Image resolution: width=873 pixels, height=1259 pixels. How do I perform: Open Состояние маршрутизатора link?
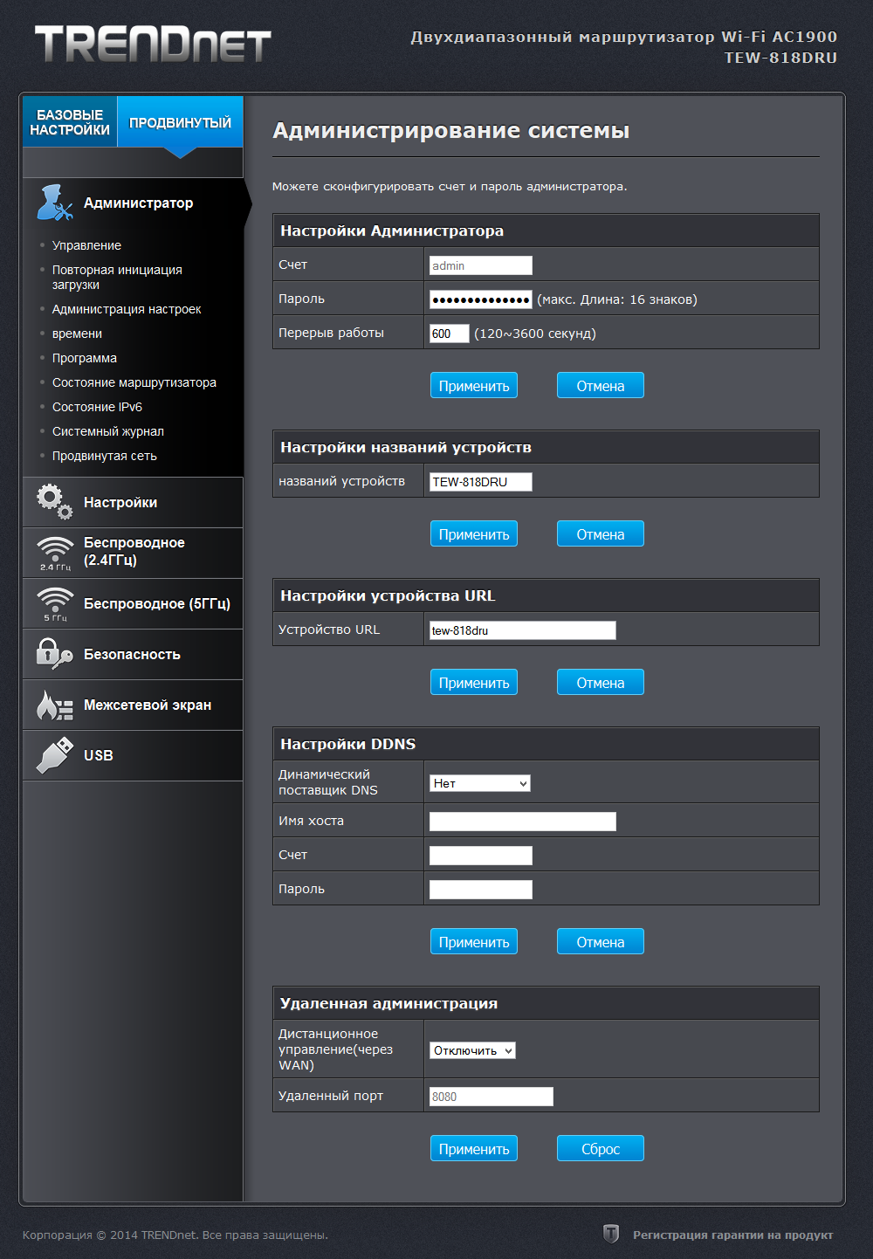point(134,382)
